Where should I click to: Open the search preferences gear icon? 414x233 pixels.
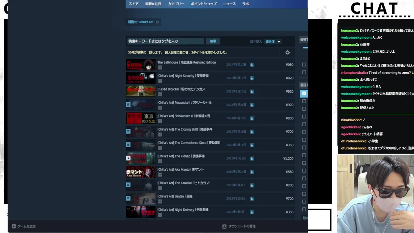click(x=288, y=52)
